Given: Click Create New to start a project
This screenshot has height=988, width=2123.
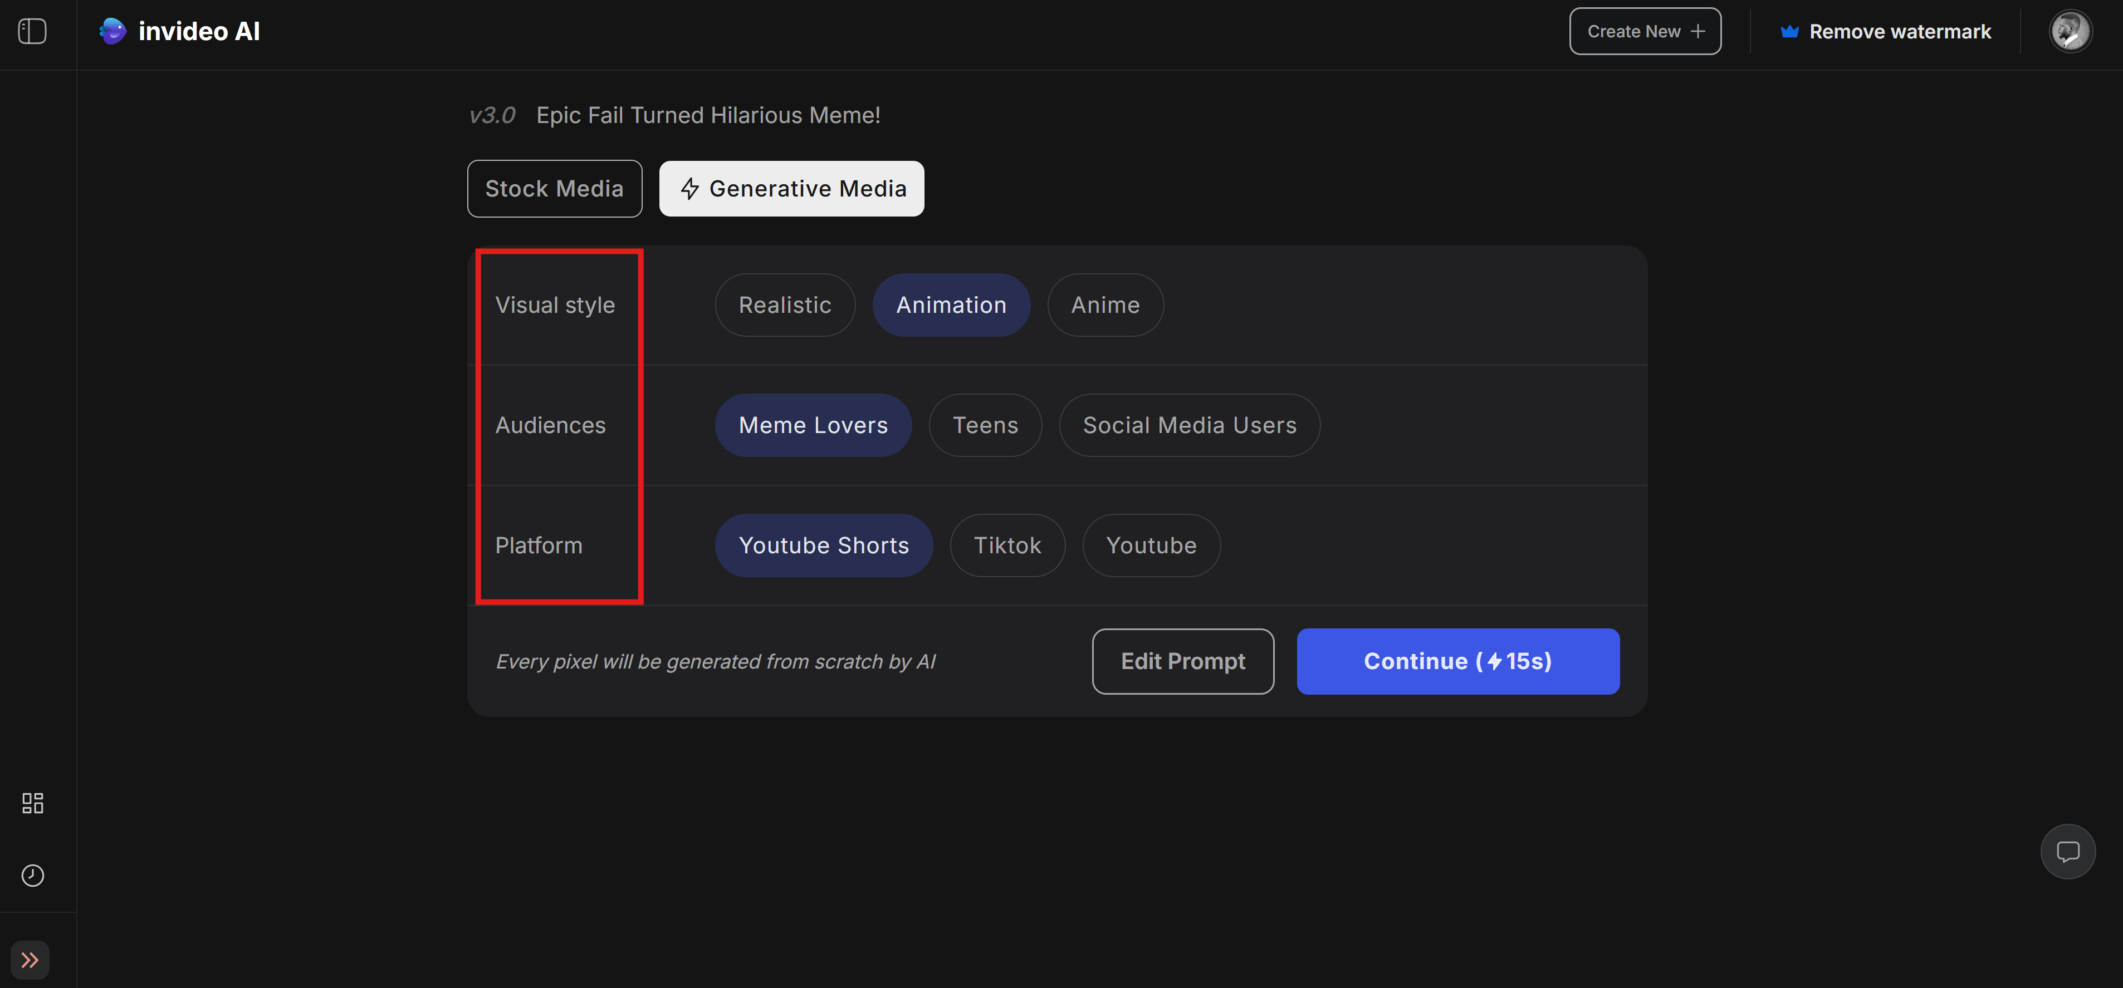Looking at the screenshot, I should pos(1644,31).
